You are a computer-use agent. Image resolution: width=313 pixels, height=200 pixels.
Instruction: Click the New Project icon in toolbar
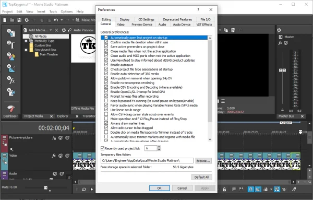(x=5, y=20)
